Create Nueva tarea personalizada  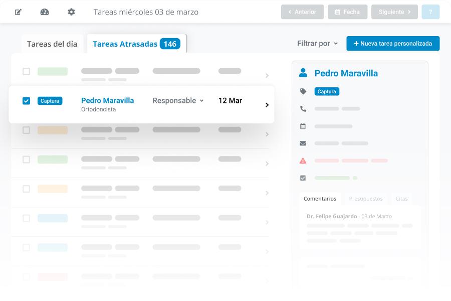393,44
